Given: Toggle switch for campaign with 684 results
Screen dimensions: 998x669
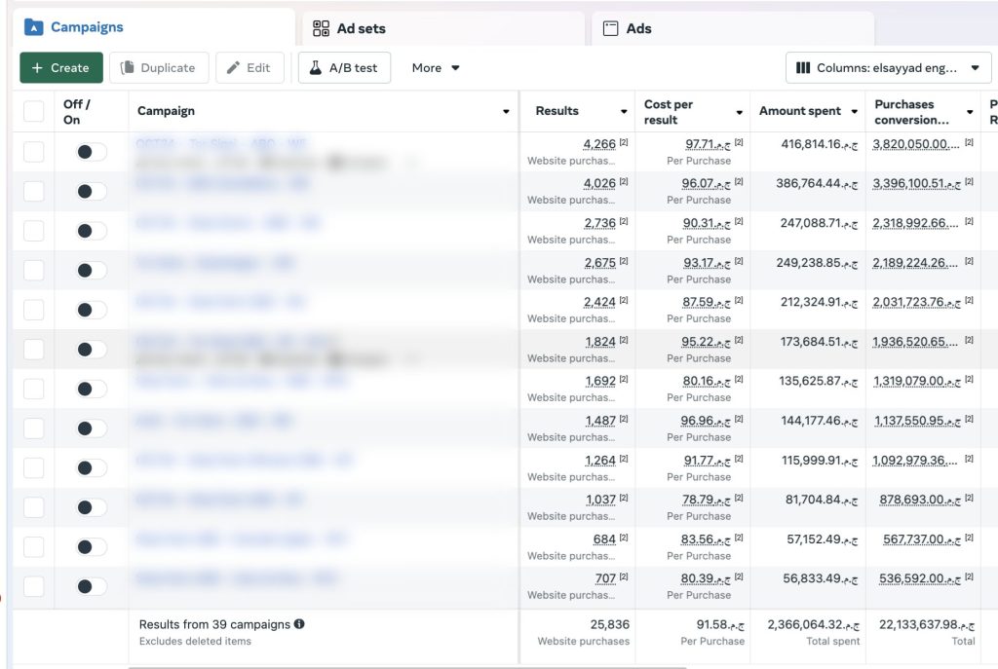Looking at the screenshot, I should pyautogui.click(x=91, y=547).
